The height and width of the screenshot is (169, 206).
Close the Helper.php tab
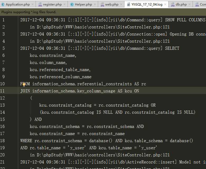click(x=95, y=4)
